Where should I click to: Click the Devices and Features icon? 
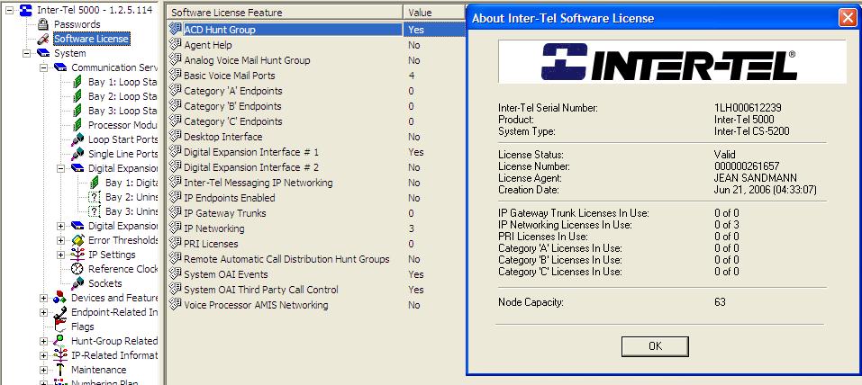tap(60, 299)
